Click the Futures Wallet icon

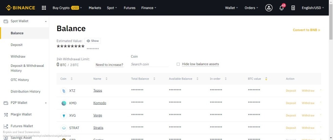click(x=6, y=127)
